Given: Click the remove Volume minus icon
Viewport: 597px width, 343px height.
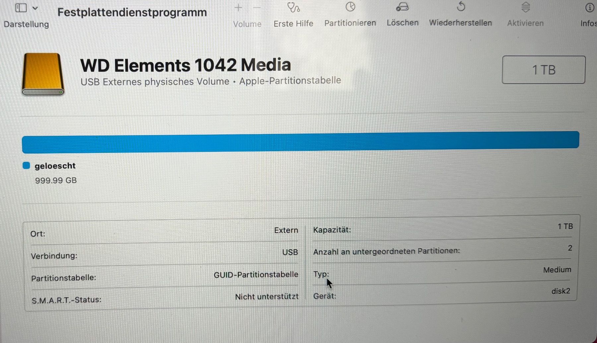Looking at the screenshot, I should pos(257,8).
